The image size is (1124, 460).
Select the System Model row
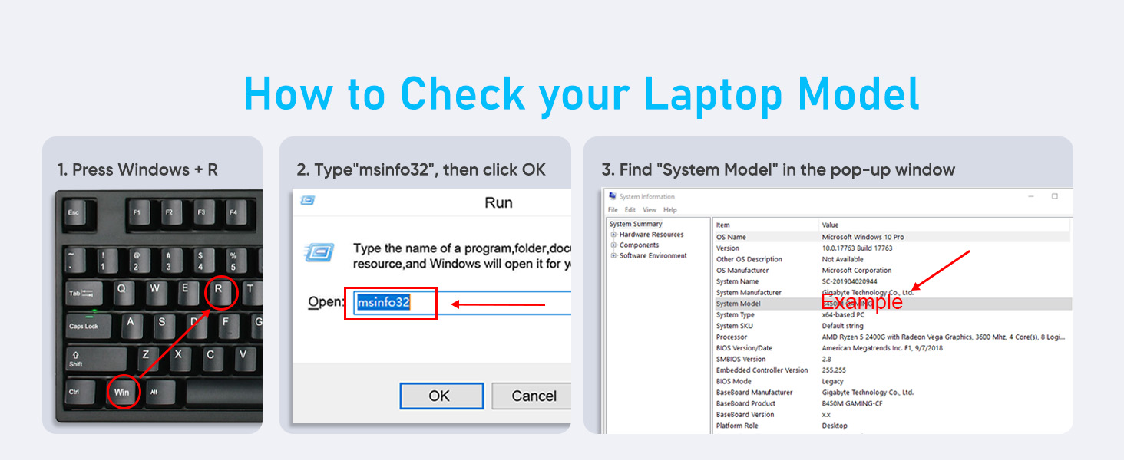(x=892, y=304)
